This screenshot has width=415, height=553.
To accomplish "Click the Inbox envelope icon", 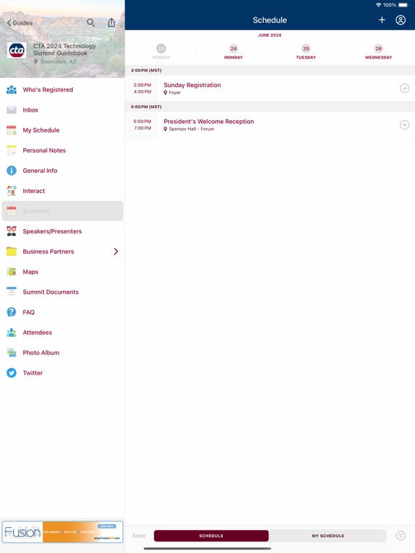I will [x=12, y=110].
